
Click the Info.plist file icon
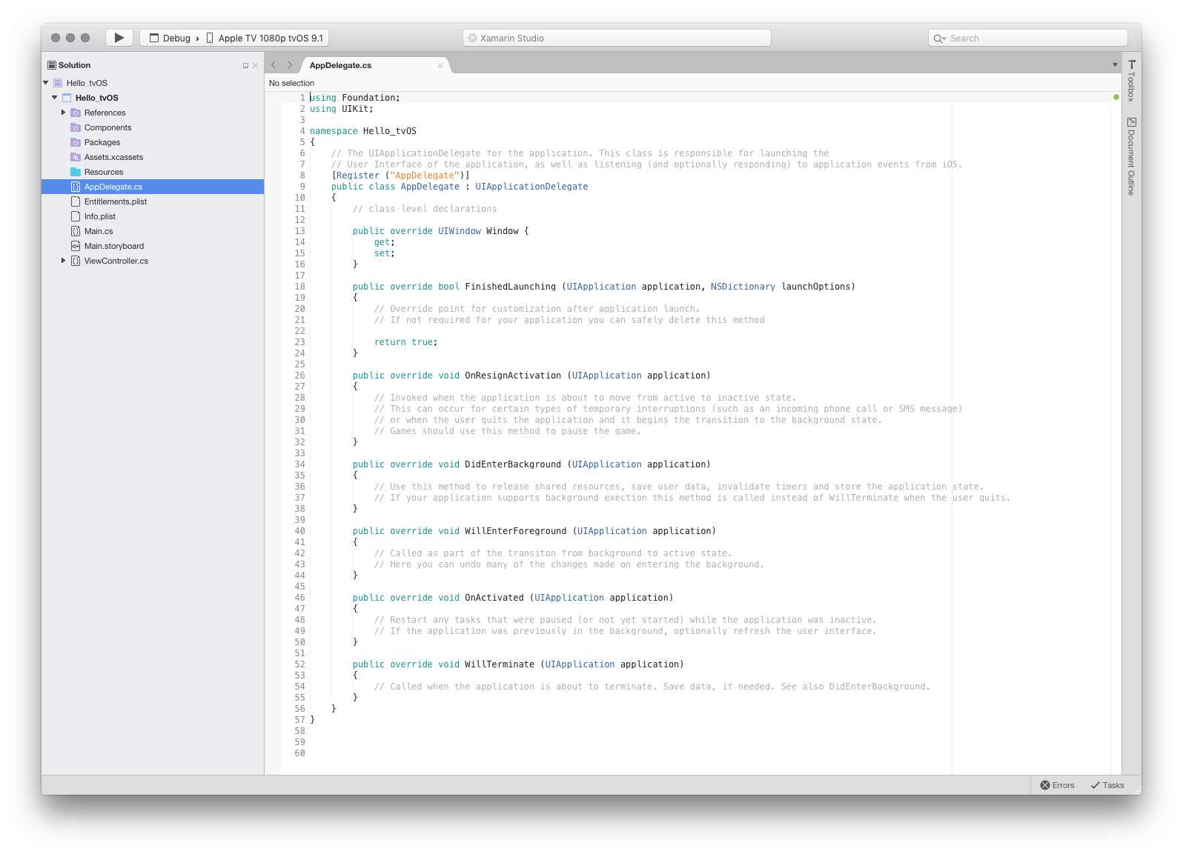pos(76,216)
